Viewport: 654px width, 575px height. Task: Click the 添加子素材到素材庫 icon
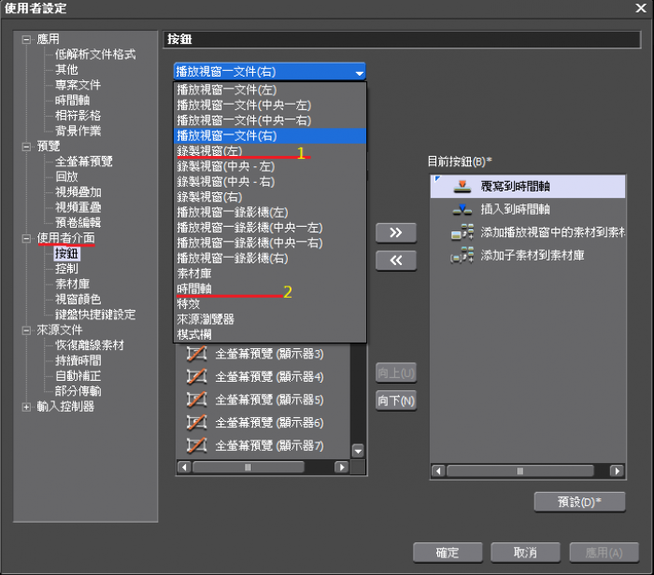(x=461, y=254)
